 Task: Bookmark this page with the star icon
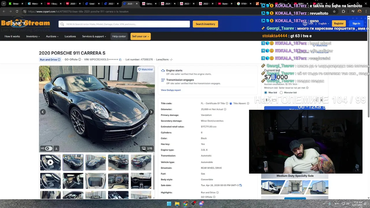(334, 12)
